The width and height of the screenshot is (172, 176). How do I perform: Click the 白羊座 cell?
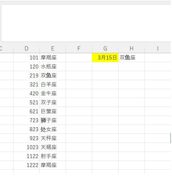pyautogui.click(x=53, y=85)
